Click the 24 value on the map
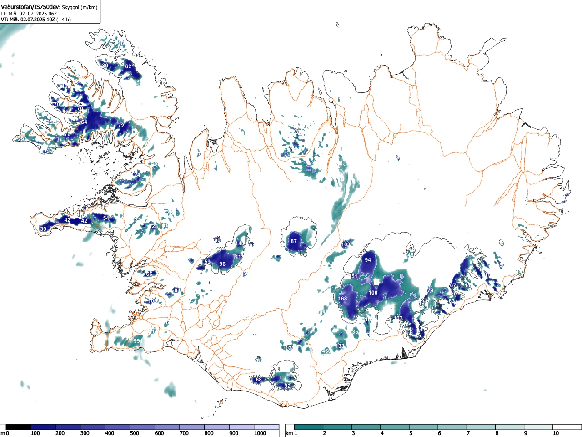 point(138,174)
